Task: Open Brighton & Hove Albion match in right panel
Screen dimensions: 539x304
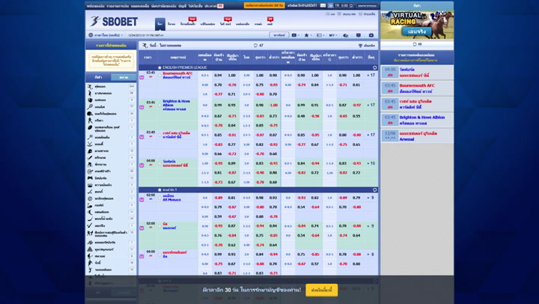Action: point(417,120)
